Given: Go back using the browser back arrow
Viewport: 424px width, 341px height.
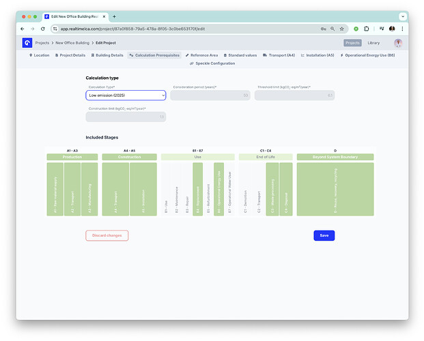Looking at the screenshot, I should (x=23, y=29).
